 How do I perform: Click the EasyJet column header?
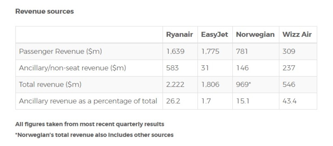215,35
